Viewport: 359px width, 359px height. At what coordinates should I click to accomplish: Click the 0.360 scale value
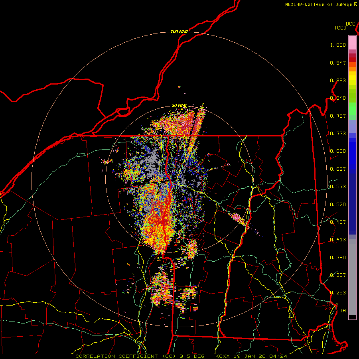[x=338, y=258]
